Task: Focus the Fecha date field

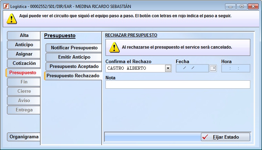Action: click(192, 68)
